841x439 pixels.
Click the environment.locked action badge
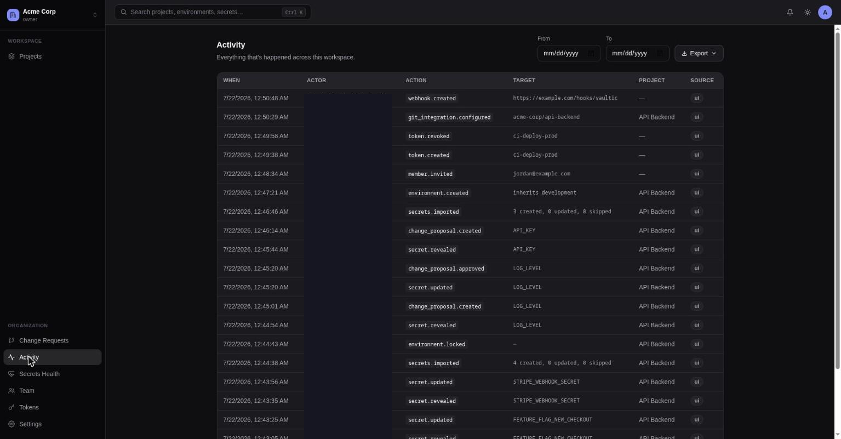(x=437, y=344)
